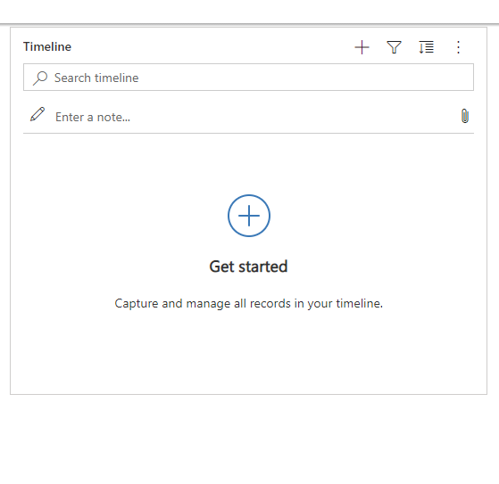Create a timeline record with the plus icon
The image size is (499, 484).
[x=362, y=47]
